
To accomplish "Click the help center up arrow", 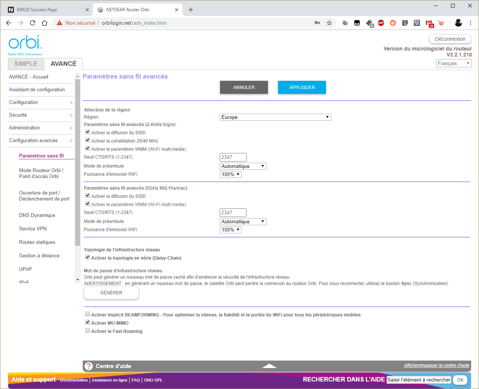I will (x=269, y=366).
